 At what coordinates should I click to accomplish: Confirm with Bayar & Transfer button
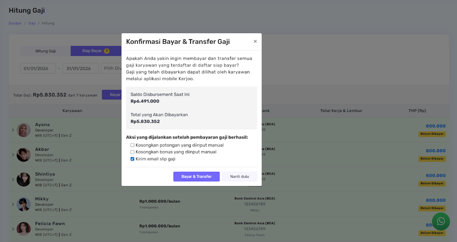[196, 177]
